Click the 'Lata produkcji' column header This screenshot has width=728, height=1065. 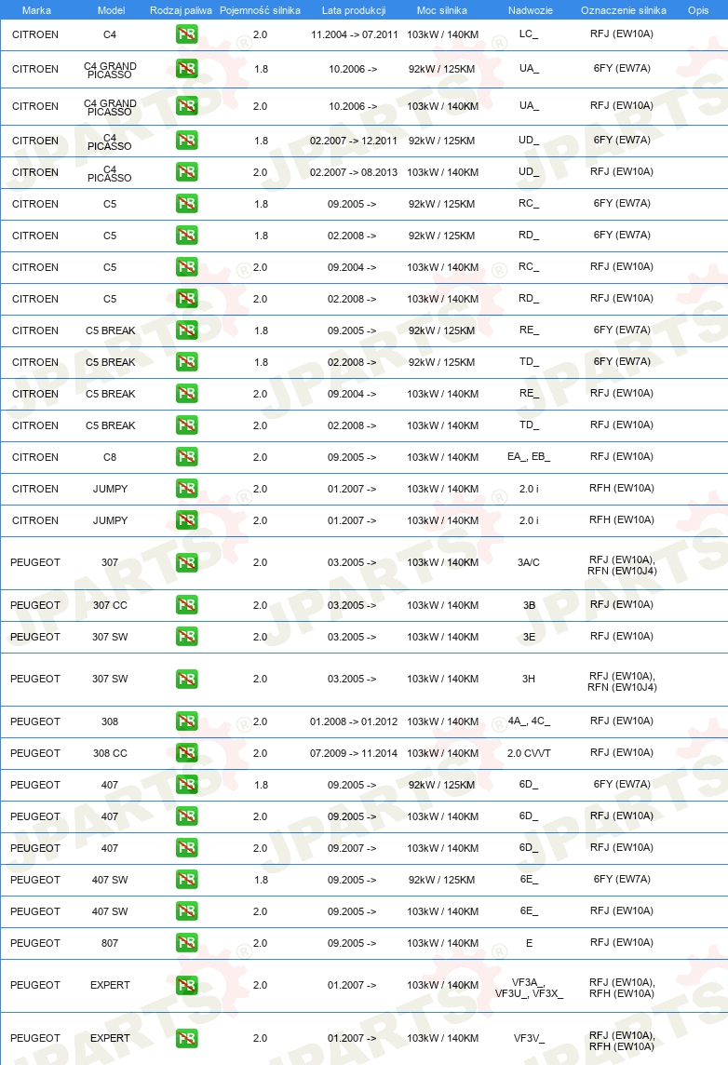(x=354, y=10)
